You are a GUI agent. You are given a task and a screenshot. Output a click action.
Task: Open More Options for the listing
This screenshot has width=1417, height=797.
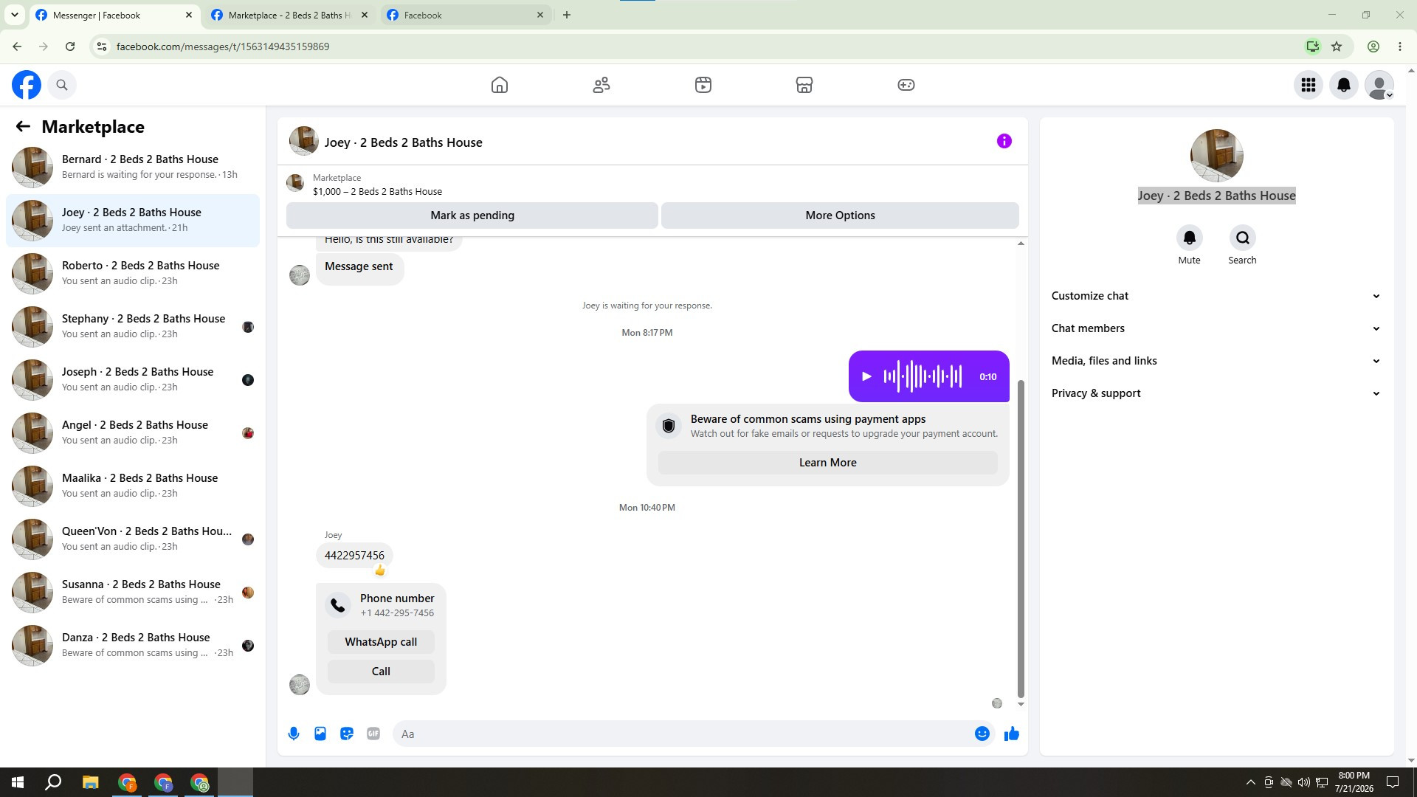click(x=840, y=215)
